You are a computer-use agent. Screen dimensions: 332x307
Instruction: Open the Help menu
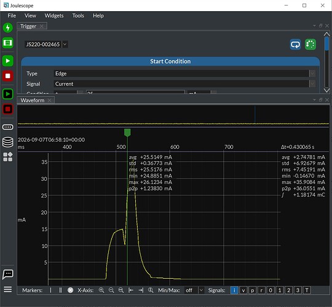pyautogui.click(x=98, y=15)
